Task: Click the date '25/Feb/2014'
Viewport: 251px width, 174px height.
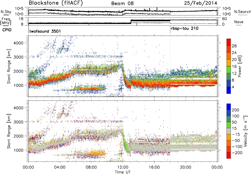Action: (200, 3)
